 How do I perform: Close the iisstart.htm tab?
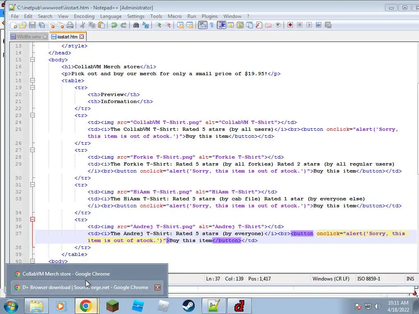pyautogui.click(x=82, y=36)
